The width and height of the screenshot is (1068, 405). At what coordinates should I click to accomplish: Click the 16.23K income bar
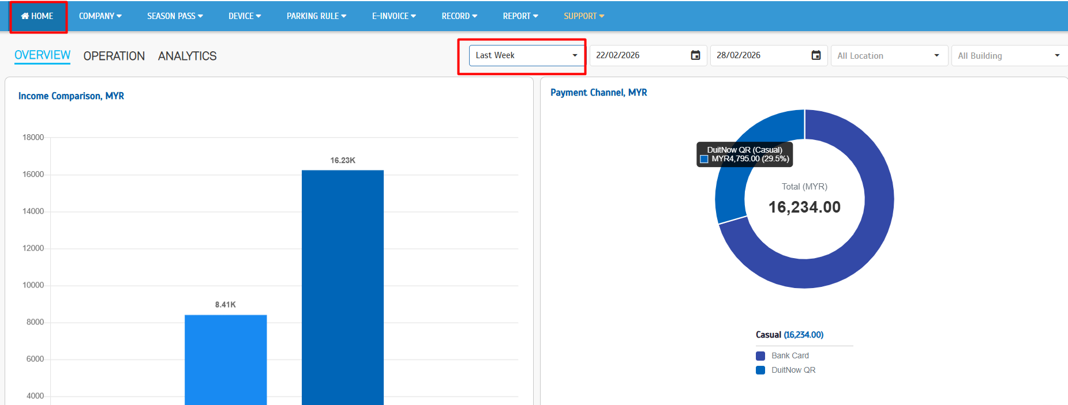pyautogui.click(x=342, y=288)
